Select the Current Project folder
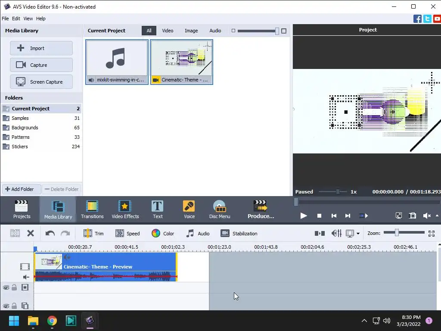 click(x=41, y=109)
